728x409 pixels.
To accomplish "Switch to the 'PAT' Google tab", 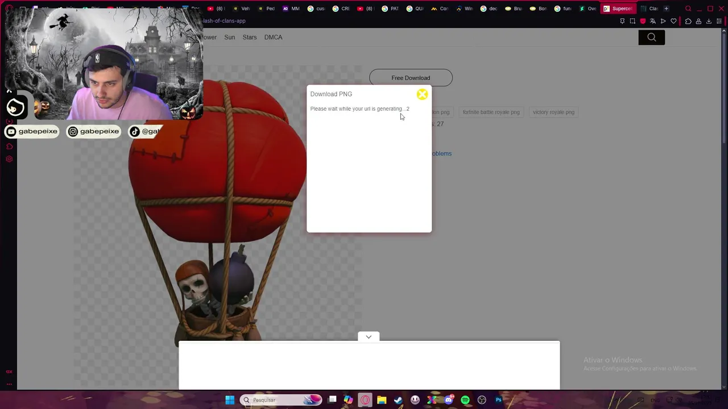I will [x=391, y=9].
